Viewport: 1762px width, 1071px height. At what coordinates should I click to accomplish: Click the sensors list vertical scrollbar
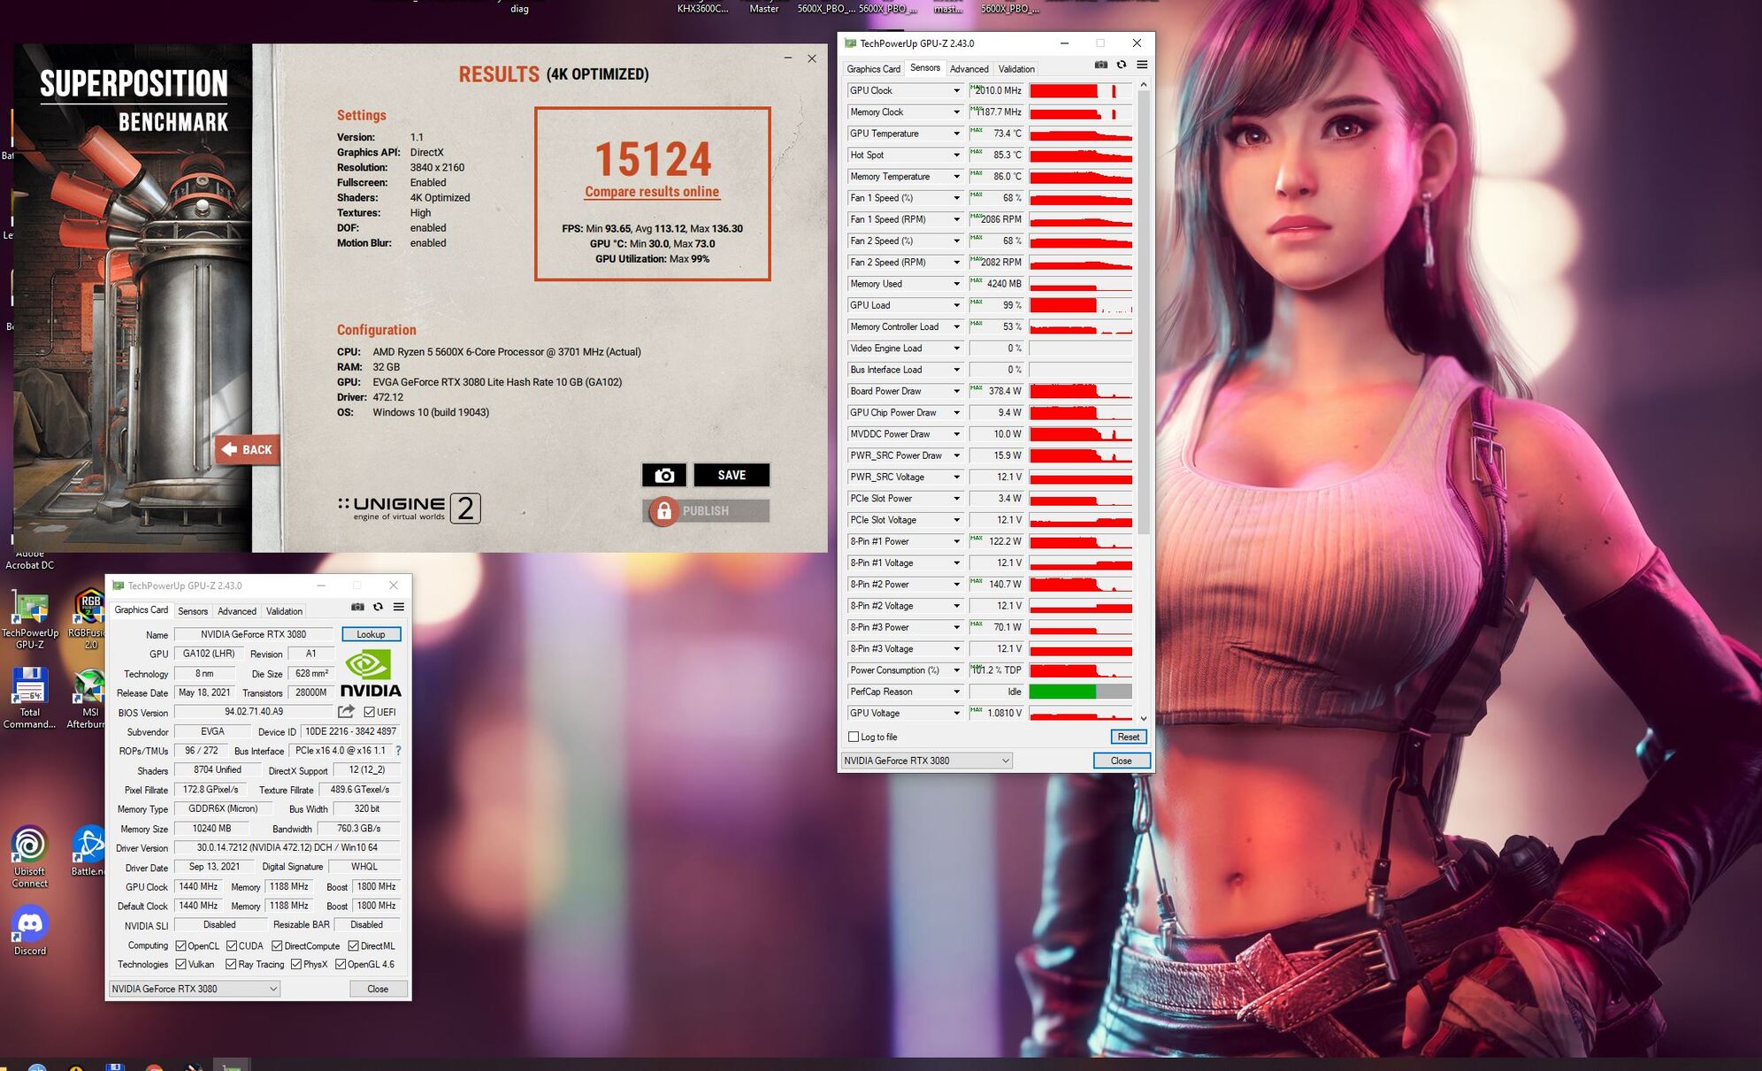click(x=1143, y=310)
